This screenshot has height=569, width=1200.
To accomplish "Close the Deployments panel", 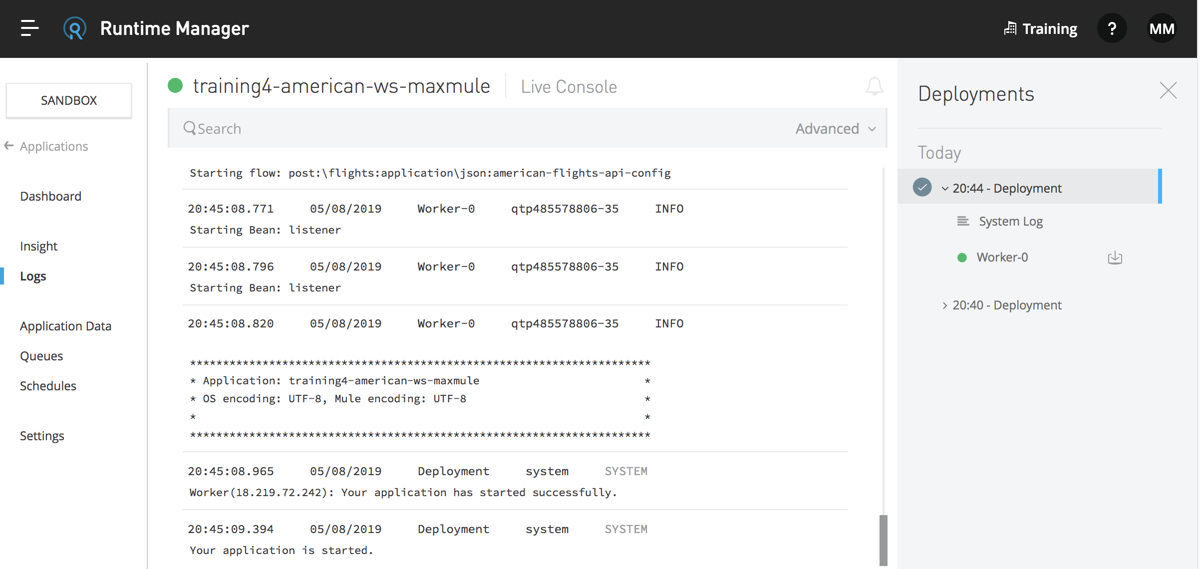I will point(1168,90).
